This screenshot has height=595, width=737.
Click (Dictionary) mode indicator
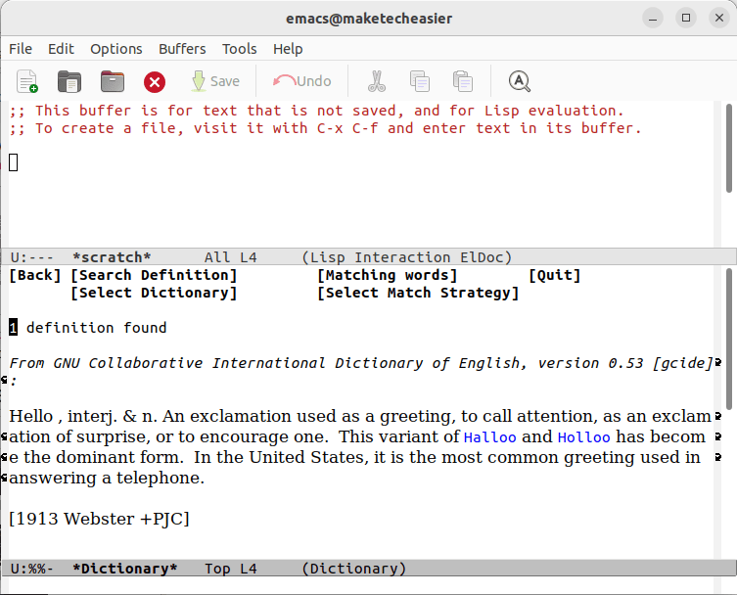tap(354, 569)
